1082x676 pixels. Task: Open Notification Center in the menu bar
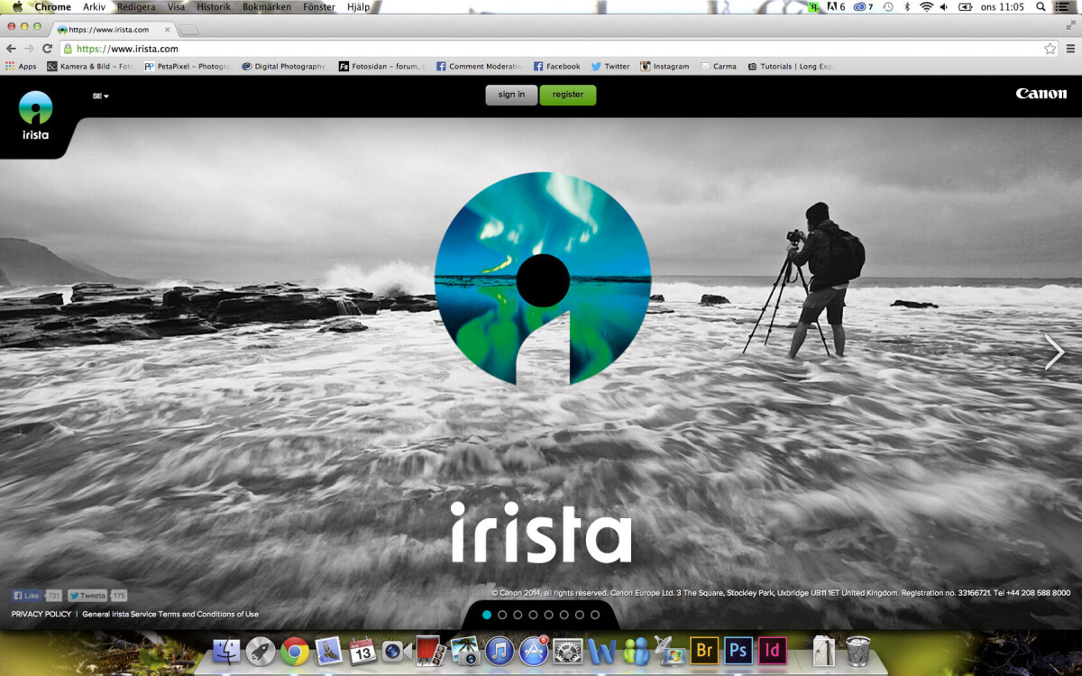[1063, 7]
